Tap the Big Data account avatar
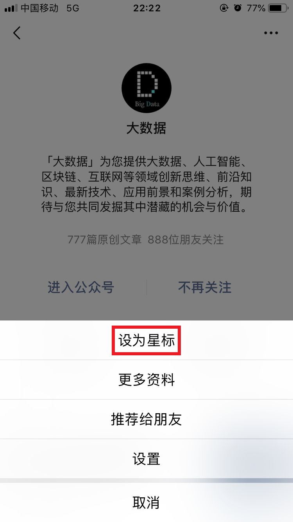This screenshot has height=522, width=293. click(x=146, y=87)
